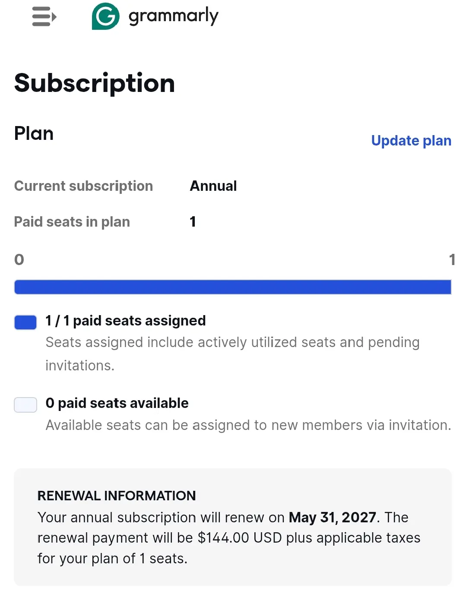Open the sidebar menu hamburger icon
This screenshot has height=597, width=466.
[44, 17]
